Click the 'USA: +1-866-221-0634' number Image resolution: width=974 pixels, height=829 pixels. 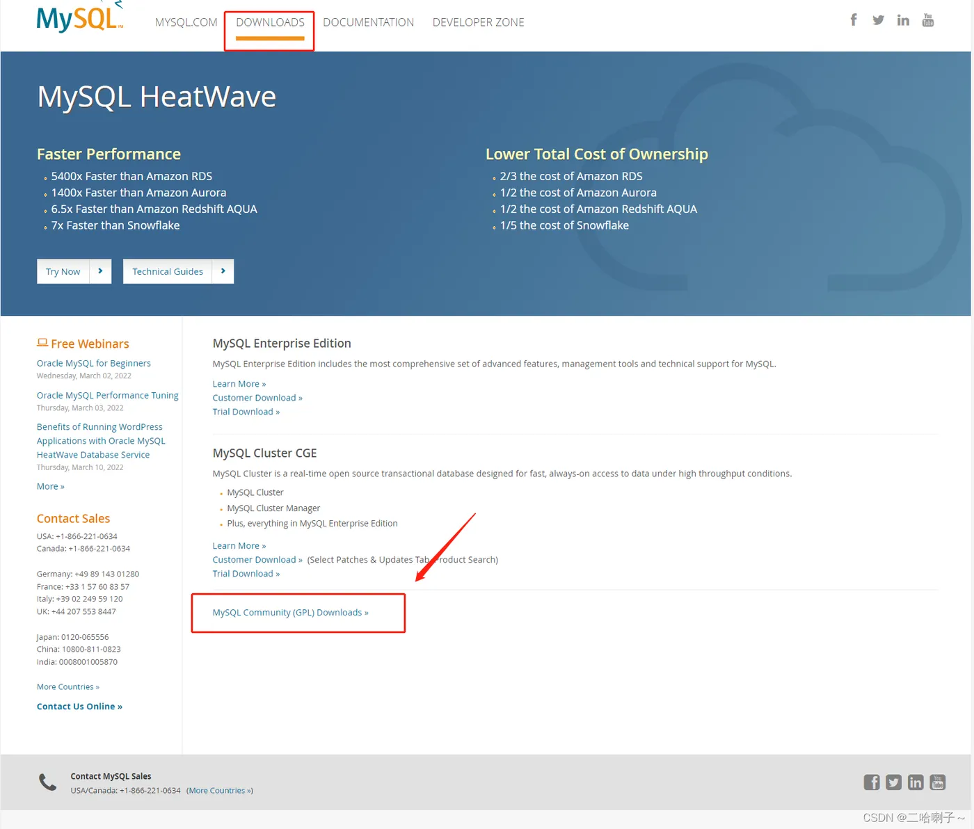pos(77,536)
